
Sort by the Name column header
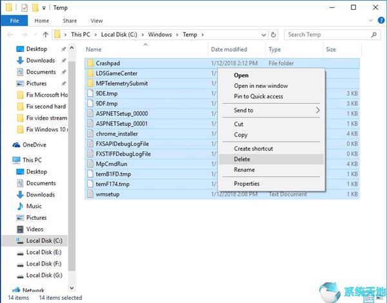tap(94, 50)
